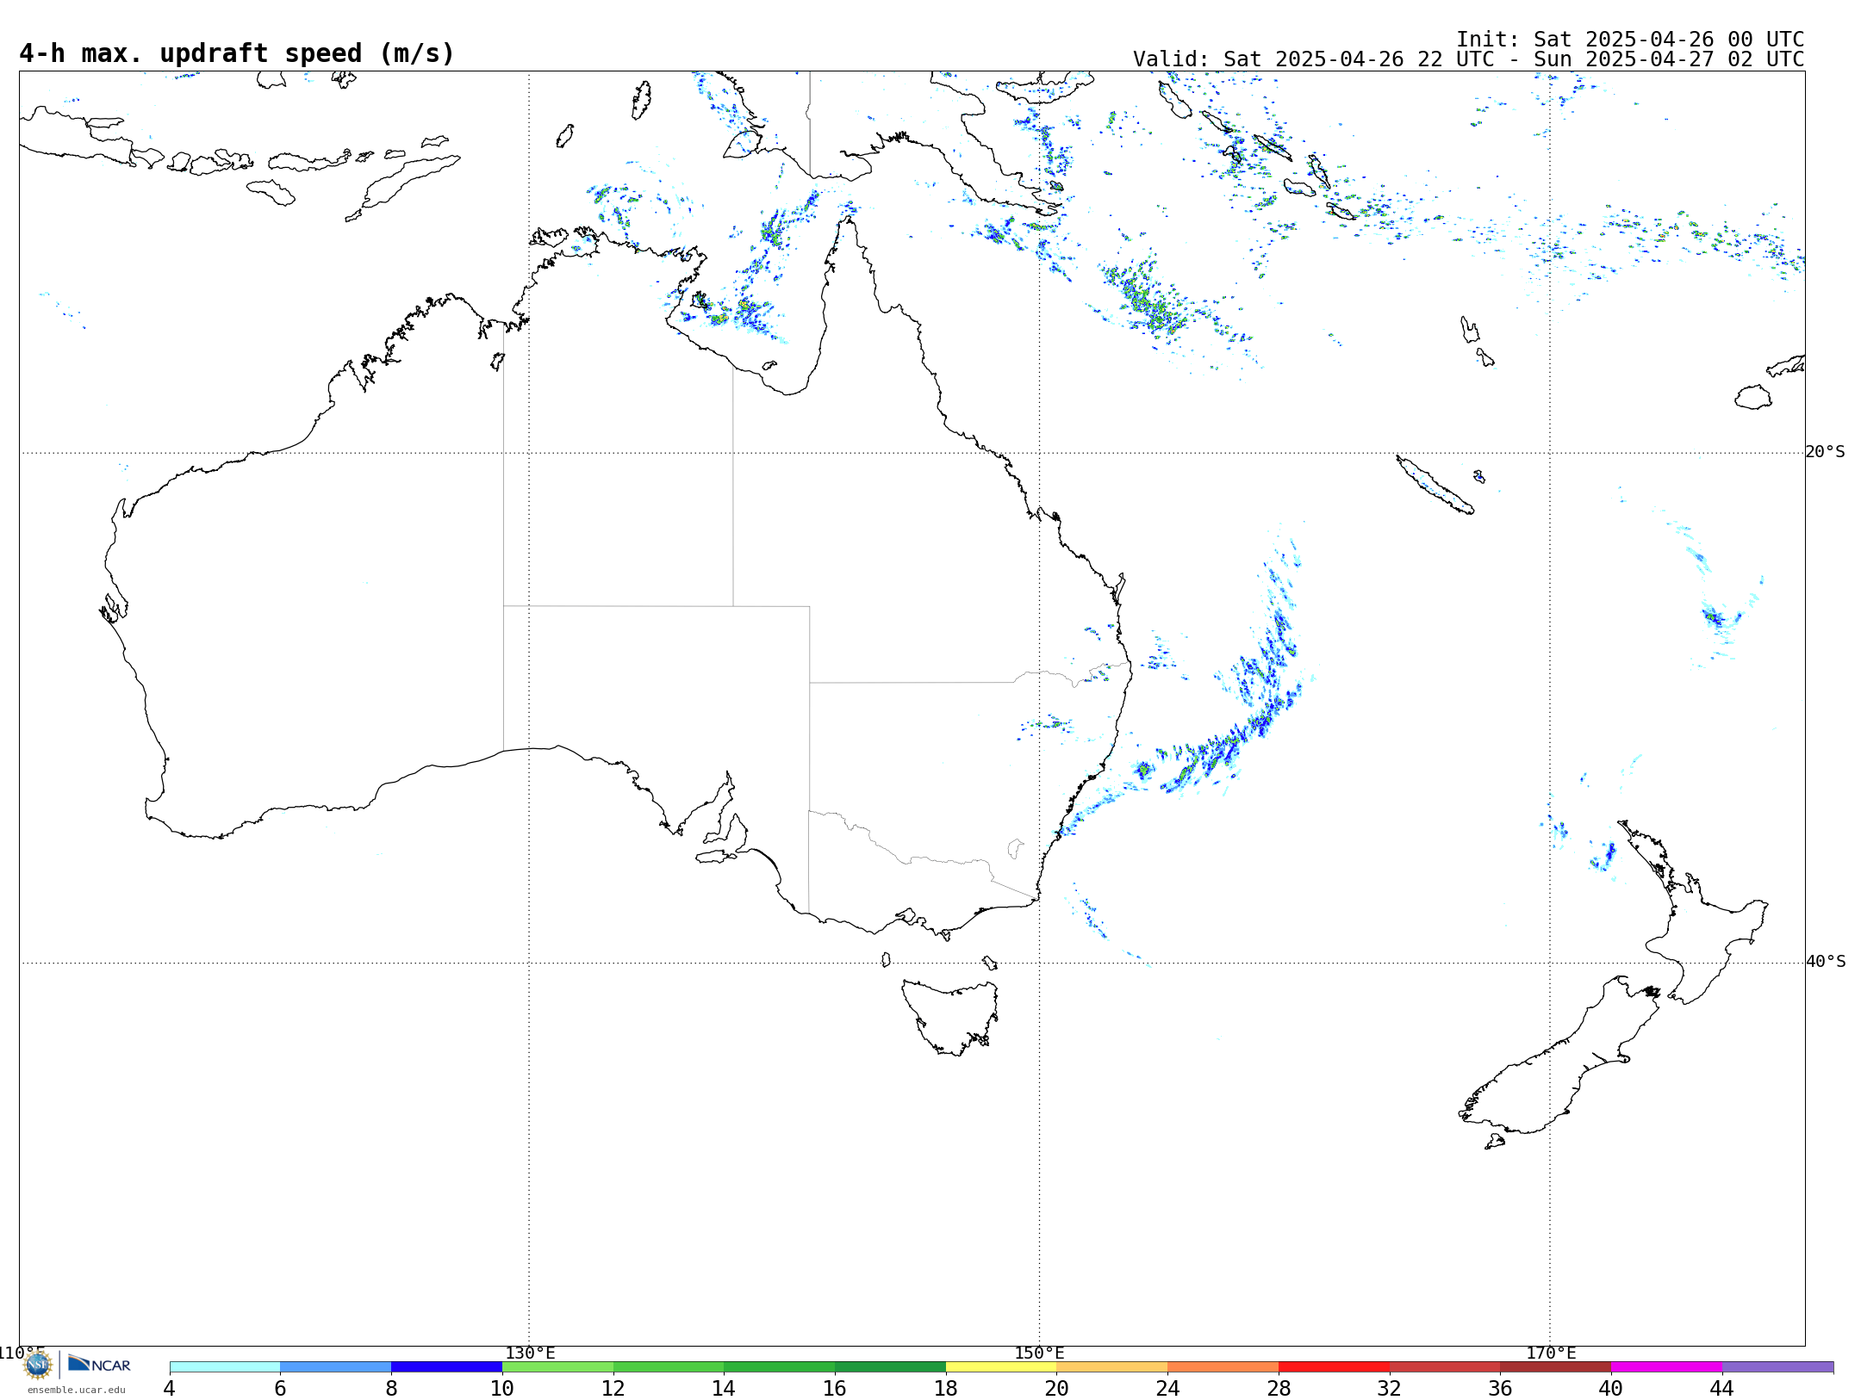Pick the dark red 36–40 m/s colorbar segment
The width and height of the screenshot is (1861, 1400).
(1556, 1367)
